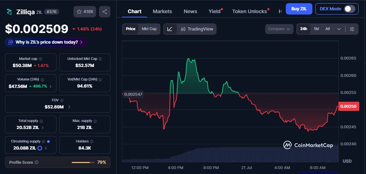This screenshot has width=366, height=174.
Task: Select the Mkt Cap chart toggle
Action: tap(149, 29)
